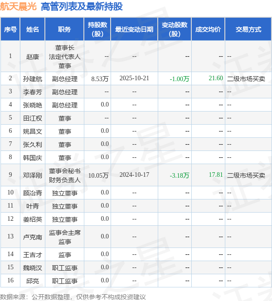Click the name 叶青
Screen dimensions: 272x301
click(33, 206)
